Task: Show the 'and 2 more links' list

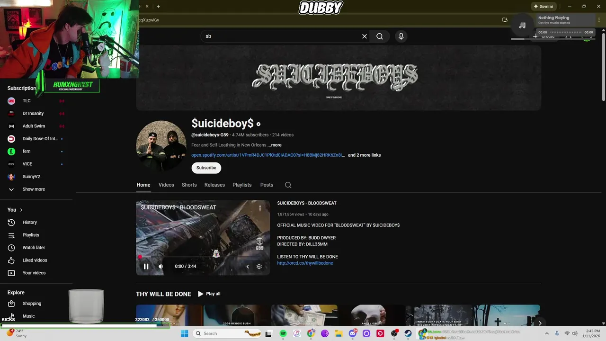Action: (x=364, y=155)
